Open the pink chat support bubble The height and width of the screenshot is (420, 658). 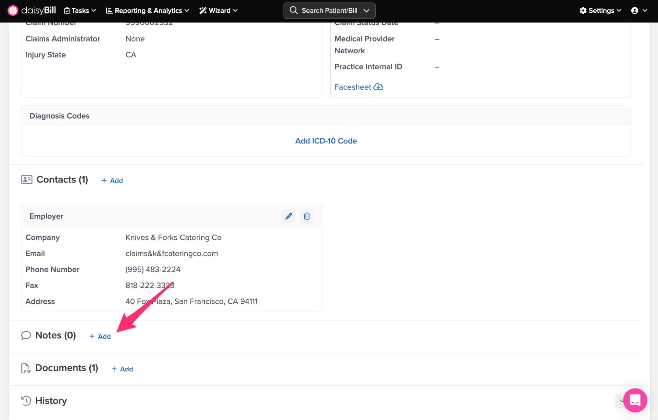[x=635, y=400]
